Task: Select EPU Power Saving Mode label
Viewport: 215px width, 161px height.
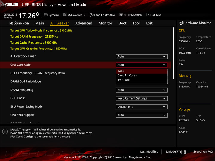Action: click(27, 106)
